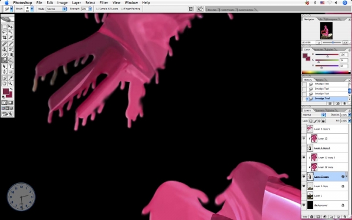Open the Layer menu
This screenshot has height=220, width=352.
(x=76, y=3)
